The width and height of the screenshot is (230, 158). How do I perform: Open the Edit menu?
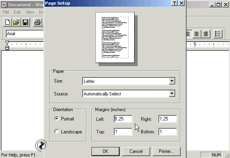(17, 12)
